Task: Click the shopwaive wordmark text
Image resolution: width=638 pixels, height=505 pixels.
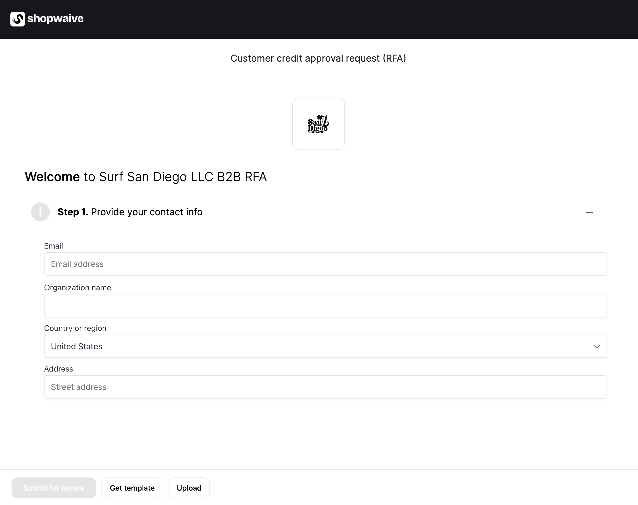Action: [55, 19]
